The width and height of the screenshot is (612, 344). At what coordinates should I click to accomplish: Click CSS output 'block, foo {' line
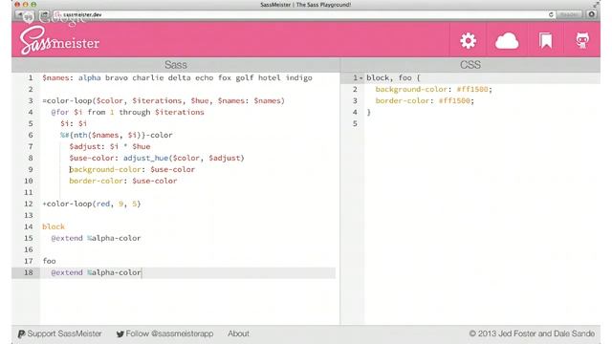393,77
